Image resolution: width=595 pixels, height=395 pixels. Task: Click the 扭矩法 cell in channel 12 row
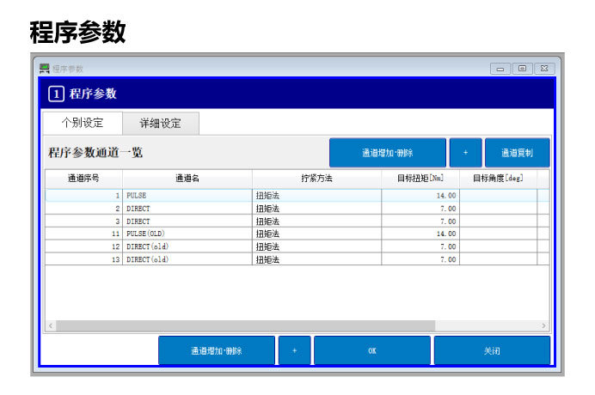click(317, 246)
